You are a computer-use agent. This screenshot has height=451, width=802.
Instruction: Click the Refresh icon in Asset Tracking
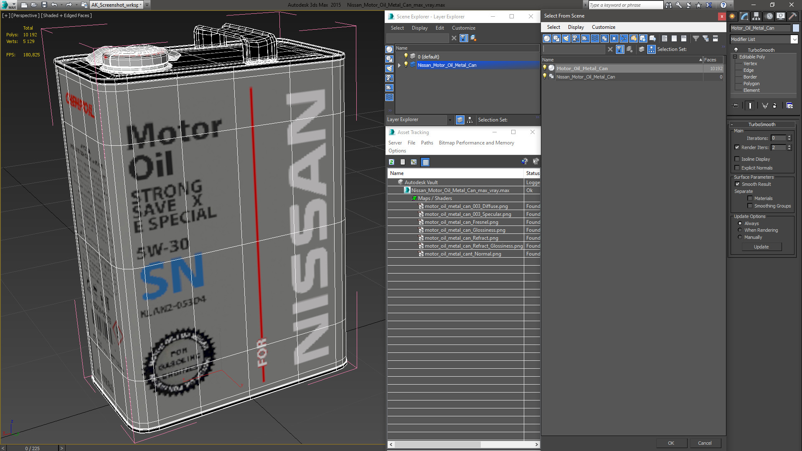[x=391, y=162]
